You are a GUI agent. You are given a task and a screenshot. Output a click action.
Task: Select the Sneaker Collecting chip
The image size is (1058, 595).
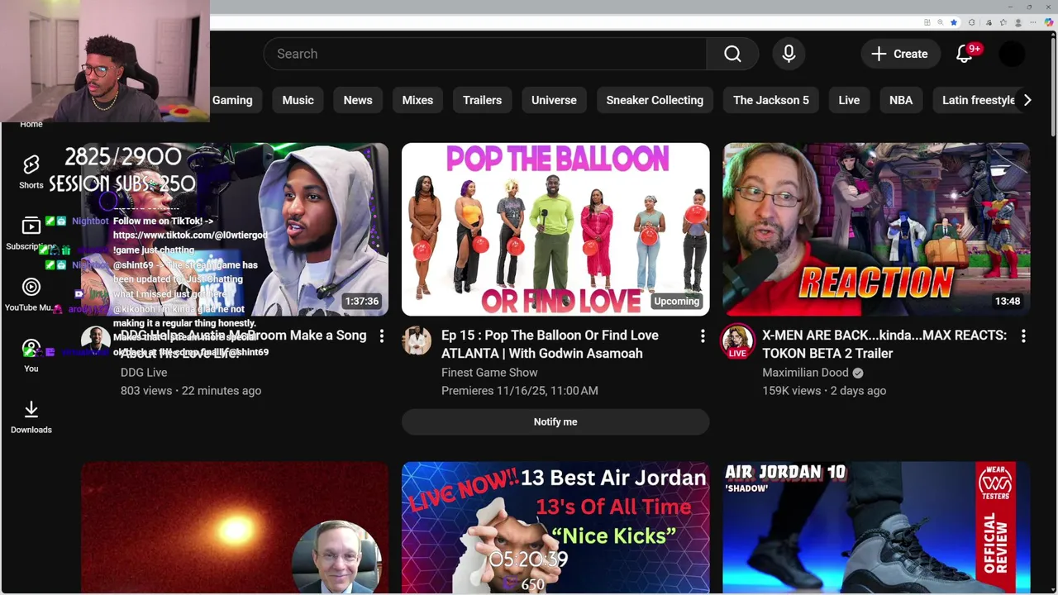click(655, 100)
